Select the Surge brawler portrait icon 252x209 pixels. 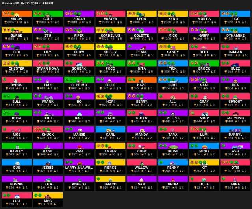17,31
